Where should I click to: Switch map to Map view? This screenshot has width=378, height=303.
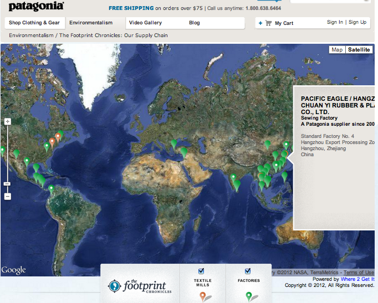pyautogui.click(x=337, y=50)
